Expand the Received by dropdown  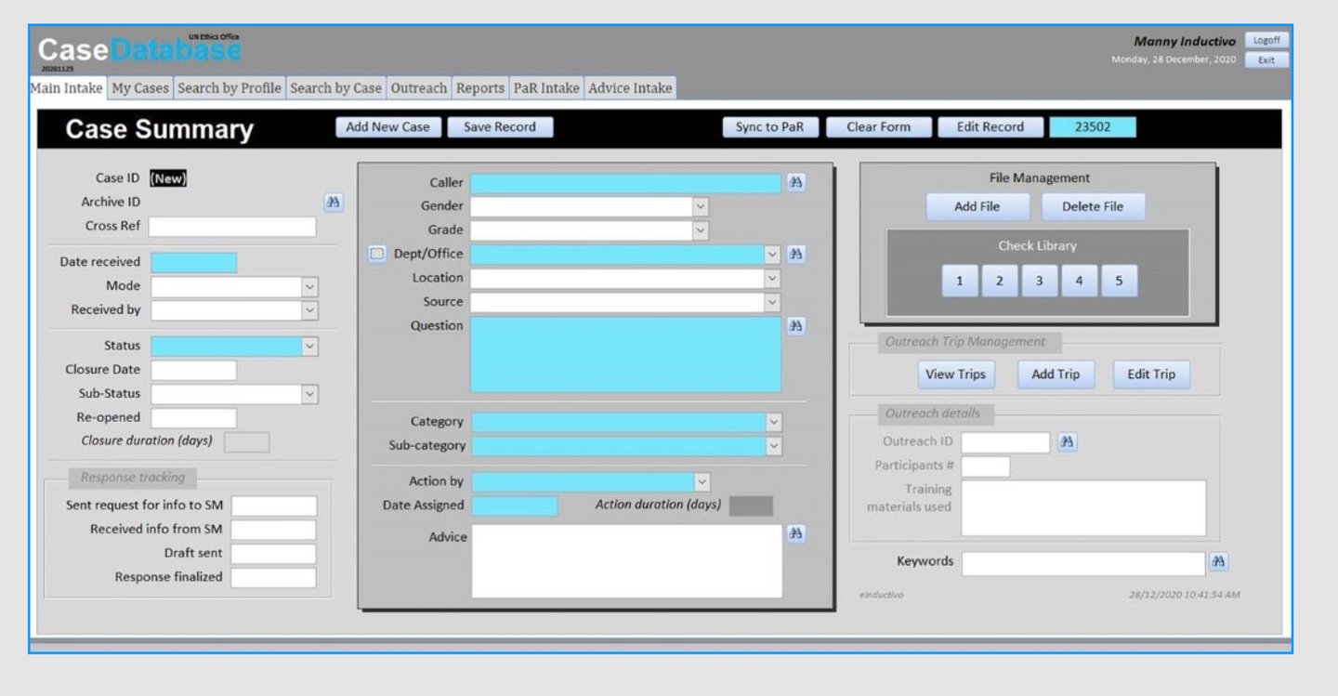pyautogui.click(x=310, y=310)
